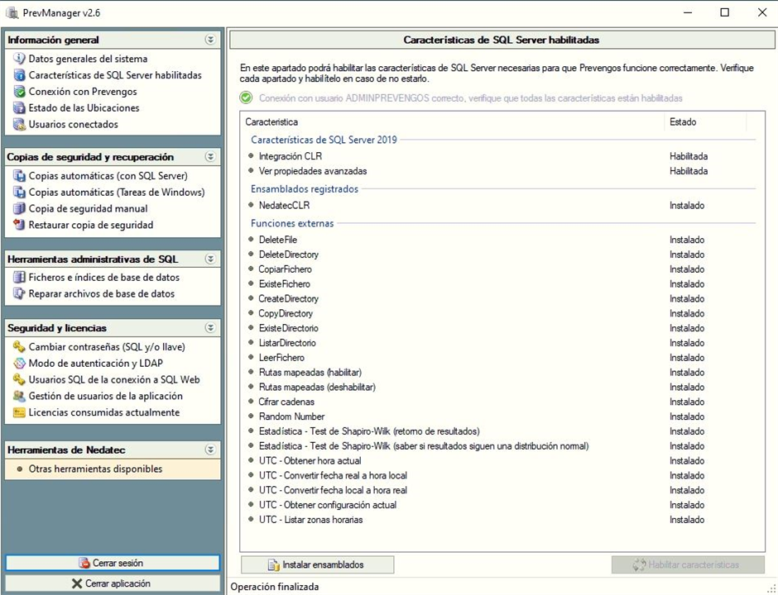
Task: Select Gestión de usuarios de la aplicación
Action: (x=105, y=397)
